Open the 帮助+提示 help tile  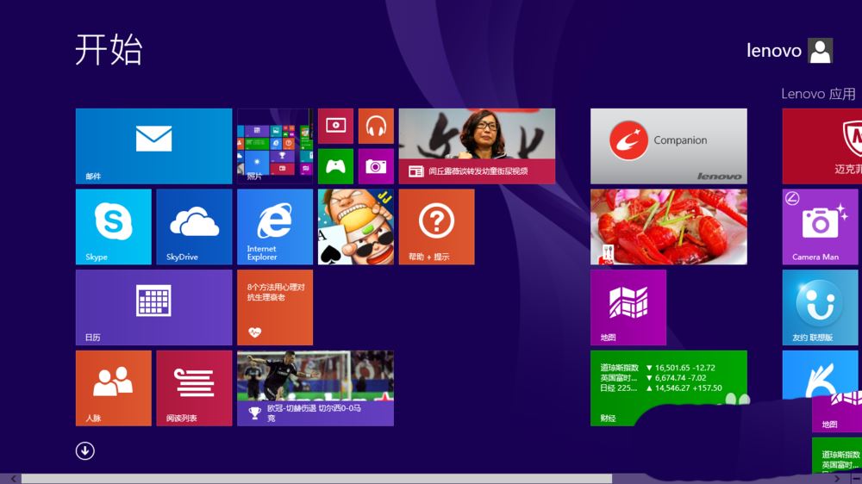[x=436, y=226]
